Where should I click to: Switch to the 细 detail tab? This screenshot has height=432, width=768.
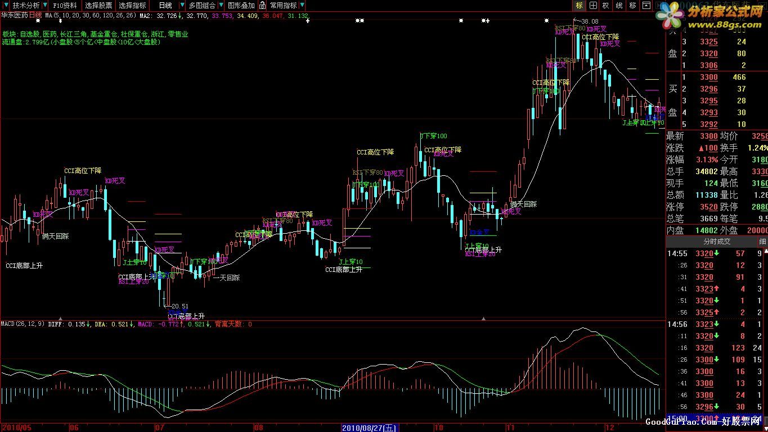point(763,242)
